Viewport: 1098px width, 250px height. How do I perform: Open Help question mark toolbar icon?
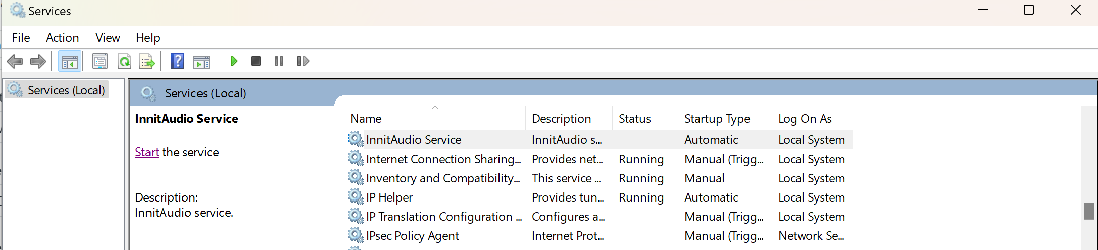coord(178,62)
